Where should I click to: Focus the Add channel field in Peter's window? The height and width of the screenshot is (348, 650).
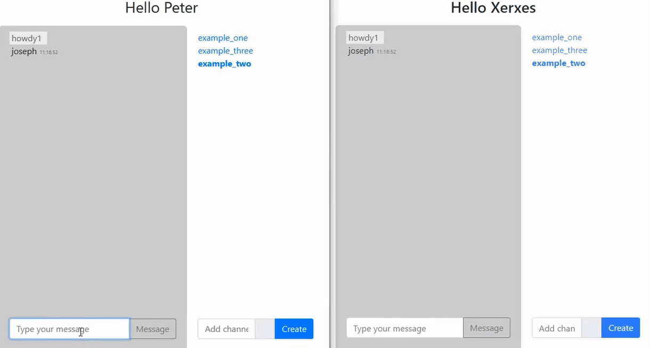pyautogui.click(x=226, y=329)
